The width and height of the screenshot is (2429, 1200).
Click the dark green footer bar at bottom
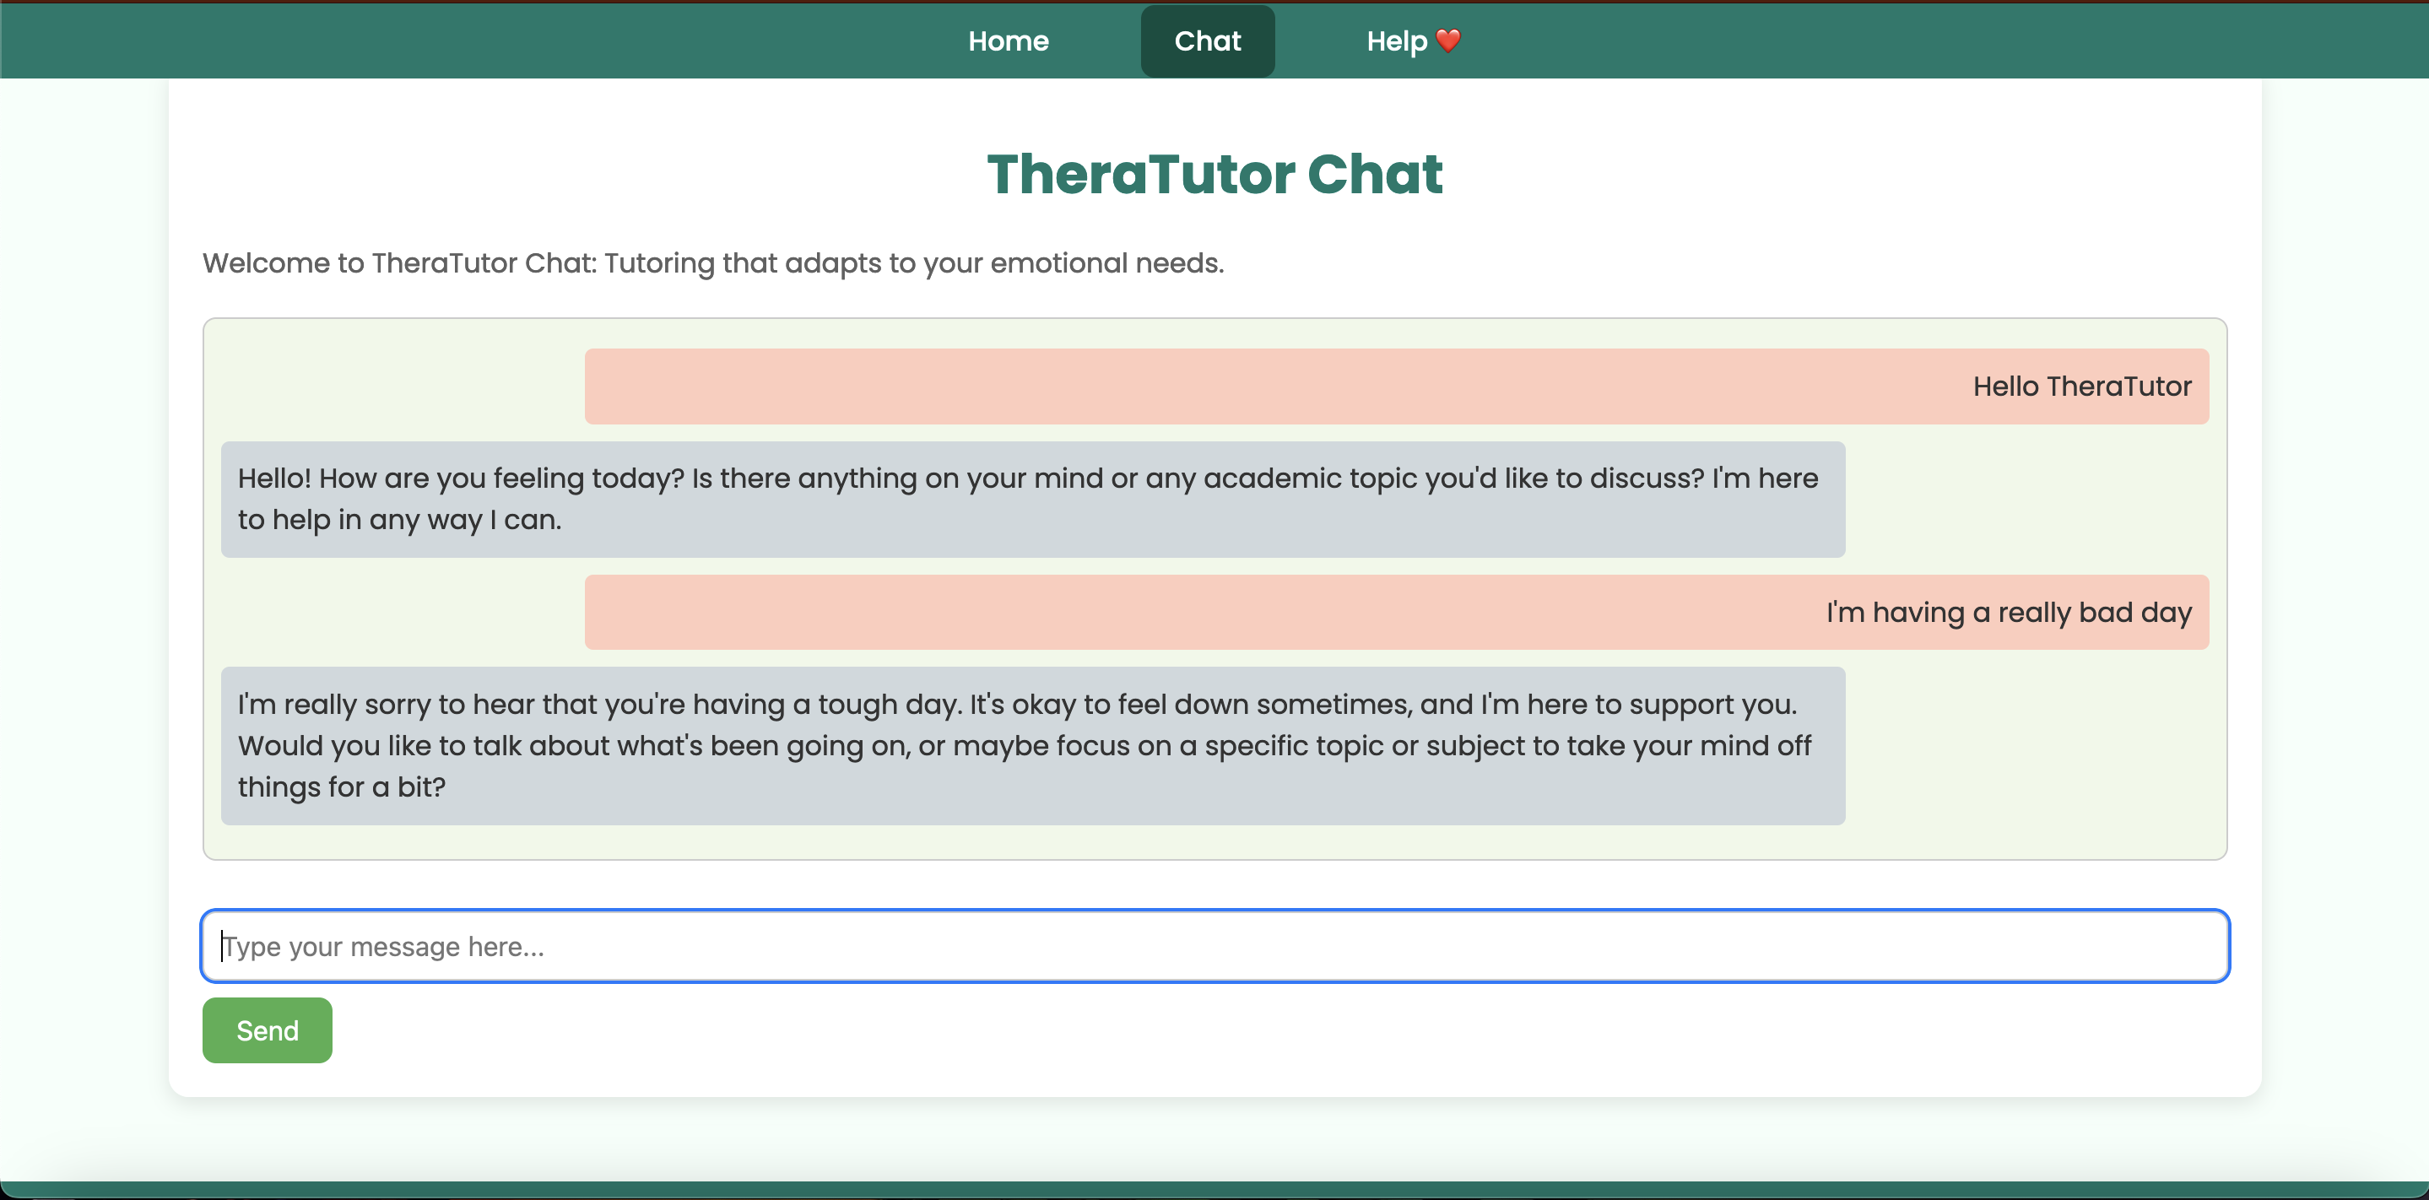[1214, 1190]
